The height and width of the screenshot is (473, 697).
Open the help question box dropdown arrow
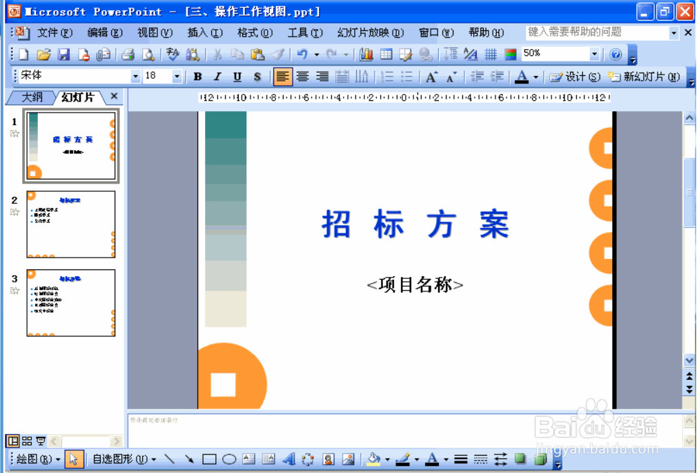point(674,33)
